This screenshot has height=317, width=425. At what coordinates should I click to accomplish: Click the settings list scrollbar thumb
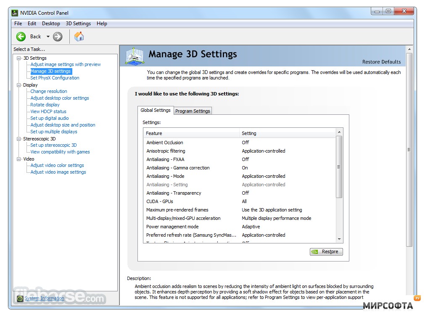pyautogui.click(x=339, y=167)
